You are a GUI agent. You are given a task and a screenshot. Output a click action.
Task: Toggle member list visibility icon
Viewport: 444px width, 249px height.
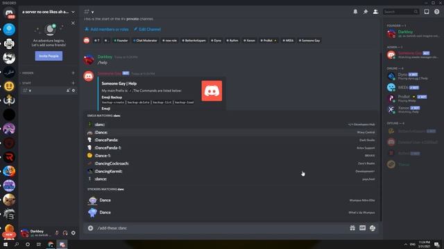pos(375,12)
